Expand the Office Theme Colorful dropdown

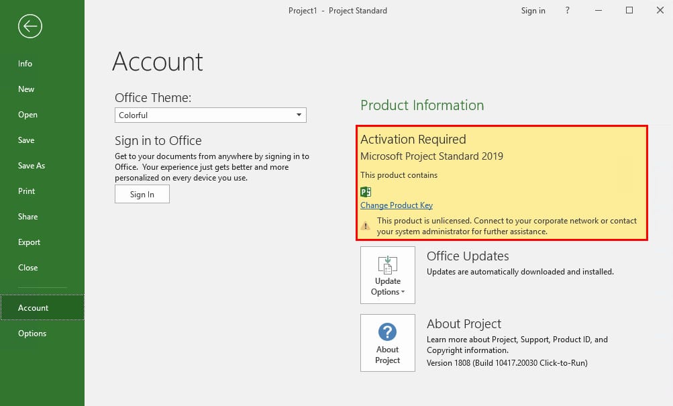(x=210, y=115)
